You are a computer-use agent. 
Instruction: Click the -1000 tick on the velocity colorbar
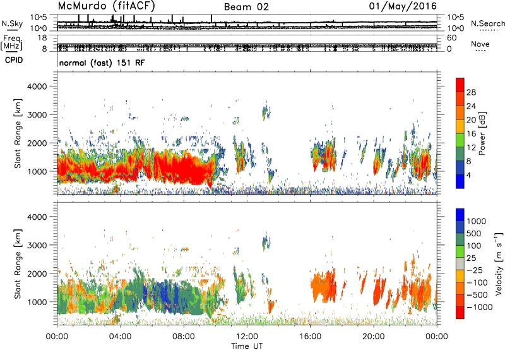(x=480, y=307)
